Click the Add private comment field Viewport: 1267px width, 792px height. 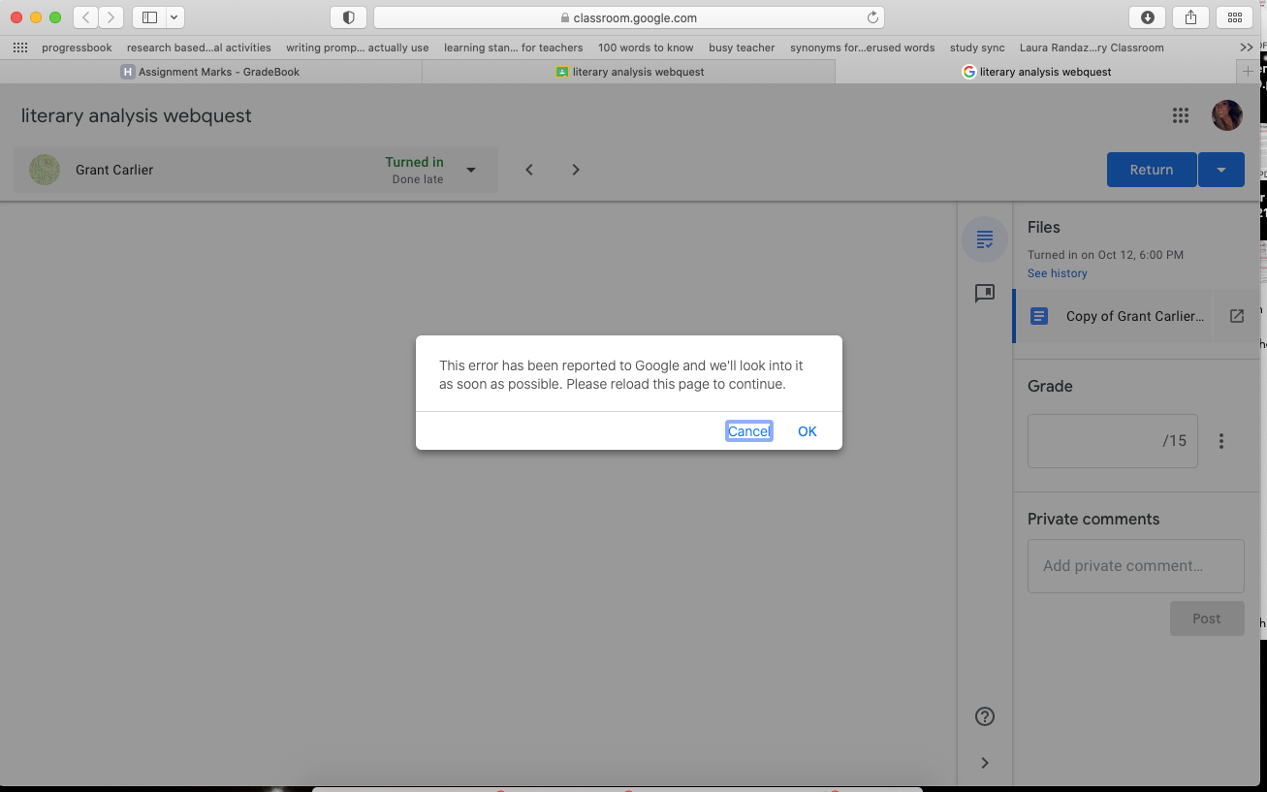point(1136,566)
